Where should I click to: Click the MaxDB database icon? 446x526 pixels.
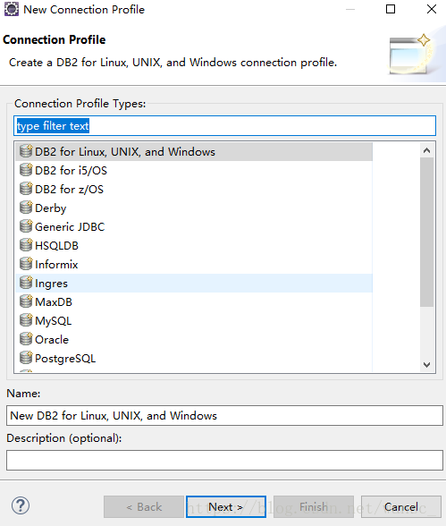coord(26,301)
